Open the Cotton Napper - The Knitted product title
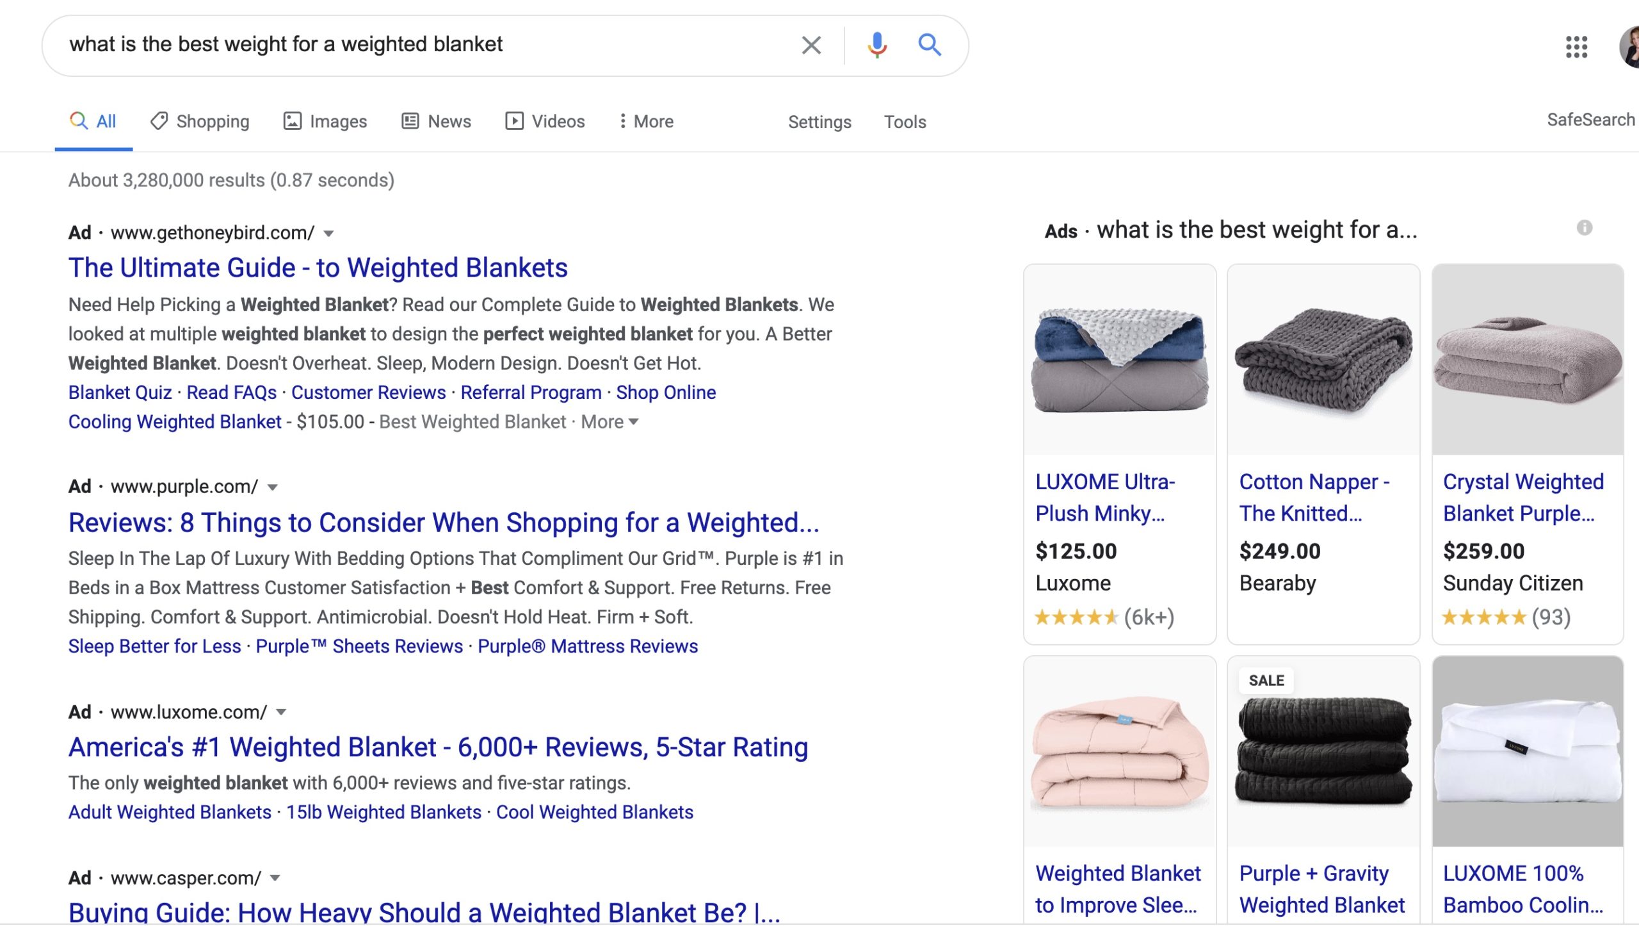Image resolution: width=1639 pixels, height=926 pixels. point(1314,498)
